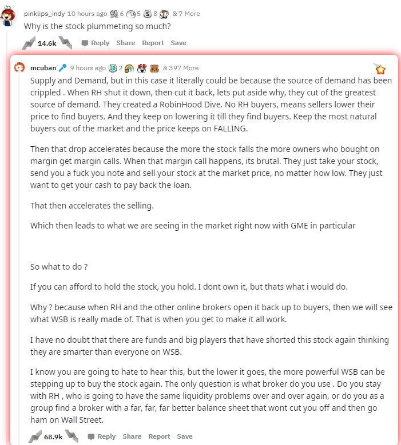Image resolution: width=401 pixels, height=445 pixels.
Task: Click the rainbow award icon on mcuban's comment
Action: [x=129, y=68]
